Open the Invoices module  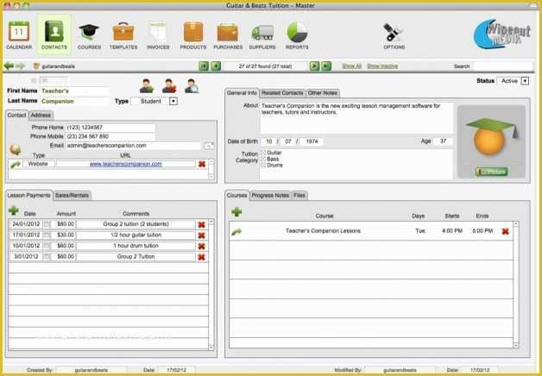158,35
